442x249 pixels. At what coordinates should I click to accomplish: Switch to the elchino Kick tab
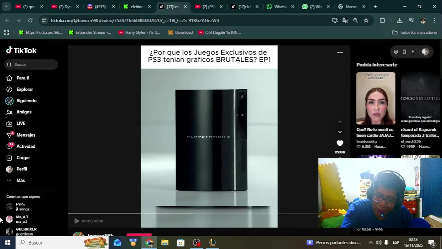point(137,7)
